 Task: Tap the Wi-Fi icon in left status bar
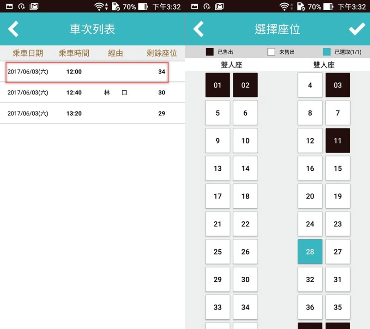point(99,6)
